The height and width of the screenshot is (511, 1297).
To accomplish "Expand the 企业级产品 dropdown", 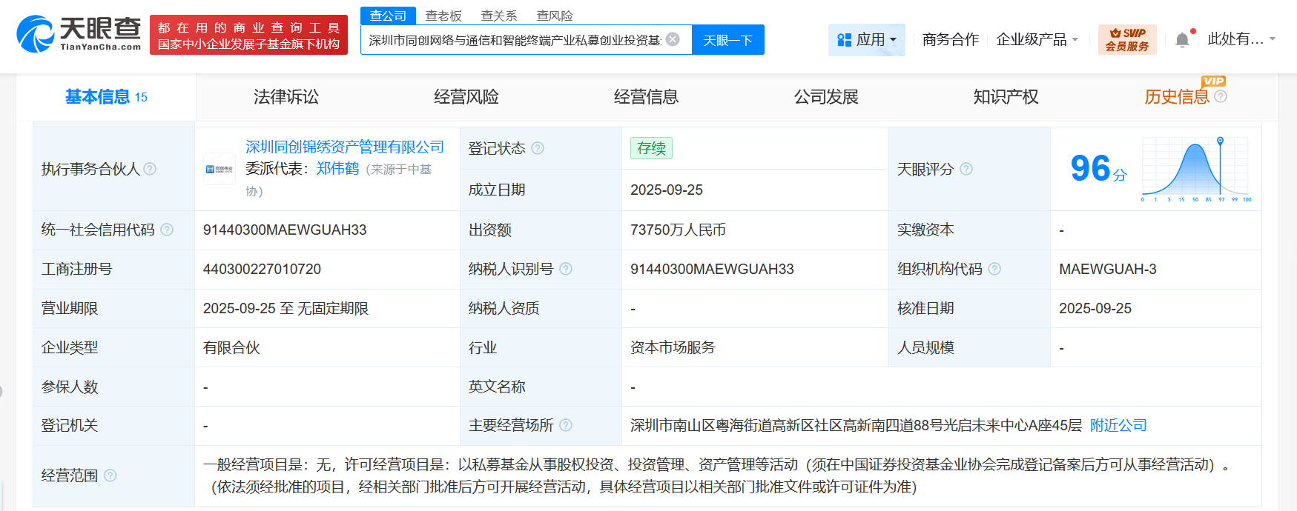I will pyautogui.click(x=1036, y=40).
